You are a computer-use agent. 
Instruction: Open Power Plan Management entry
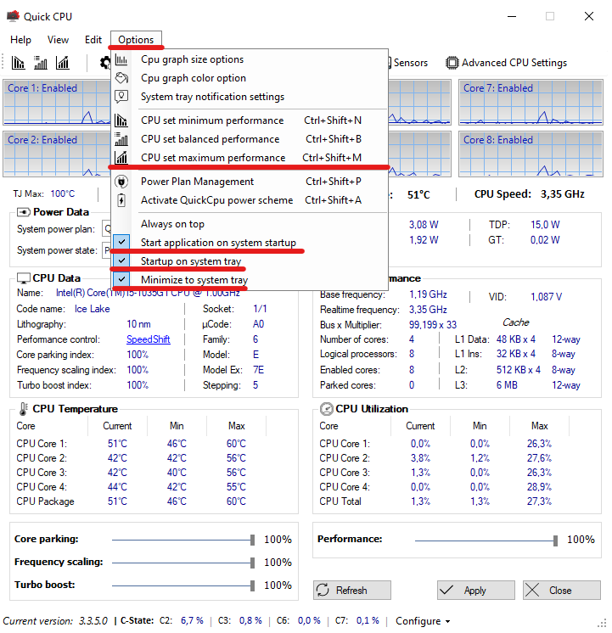coord(250,182)
